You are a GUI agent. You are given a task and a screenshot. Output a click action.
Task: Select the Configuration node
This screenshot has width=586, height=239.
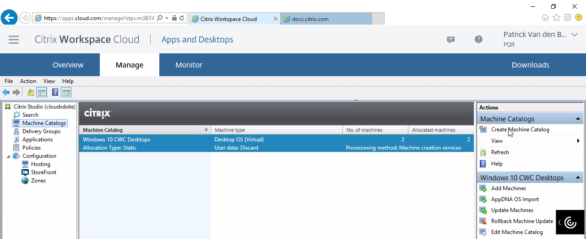[x=39, y=156]
